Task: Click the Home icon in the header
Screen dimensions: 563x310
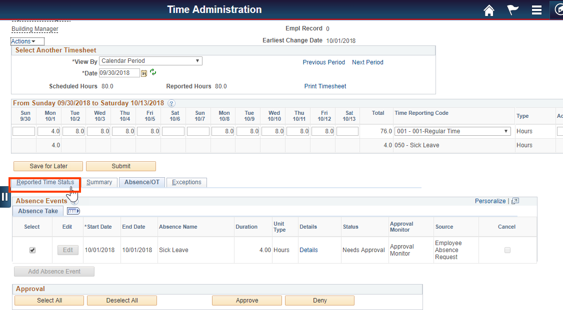Action: pyautogui.click(x=488, y=10)
